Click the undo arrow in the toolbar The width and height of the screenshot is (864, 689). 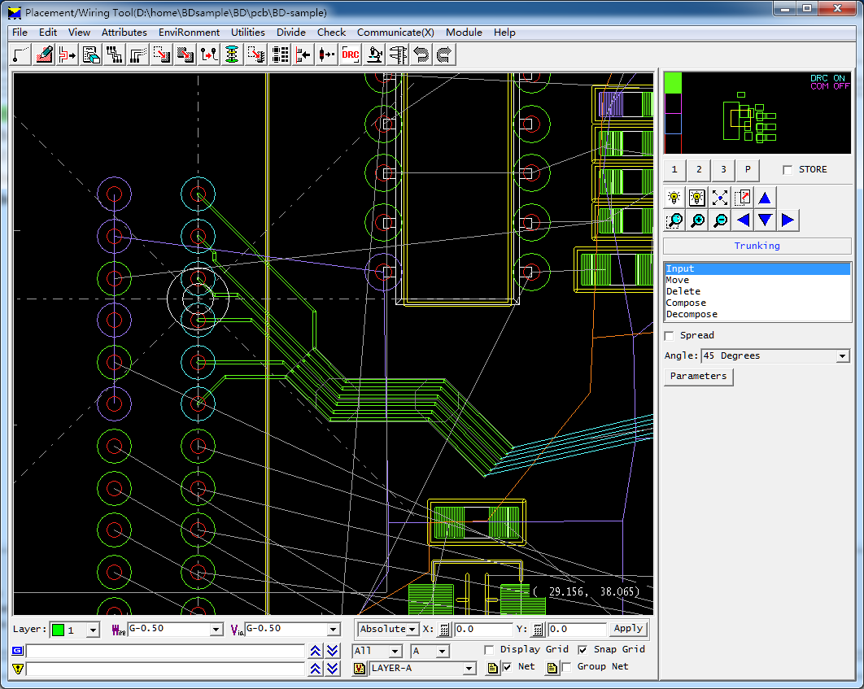click(421, 55)
